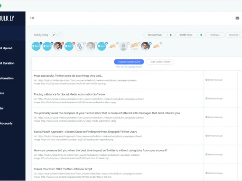Image resolution: width=242 pixels, height=181 pixels.
Task: Click clock icon in 'Social Poach Approach' row
Action: click(x=206, y=136)
